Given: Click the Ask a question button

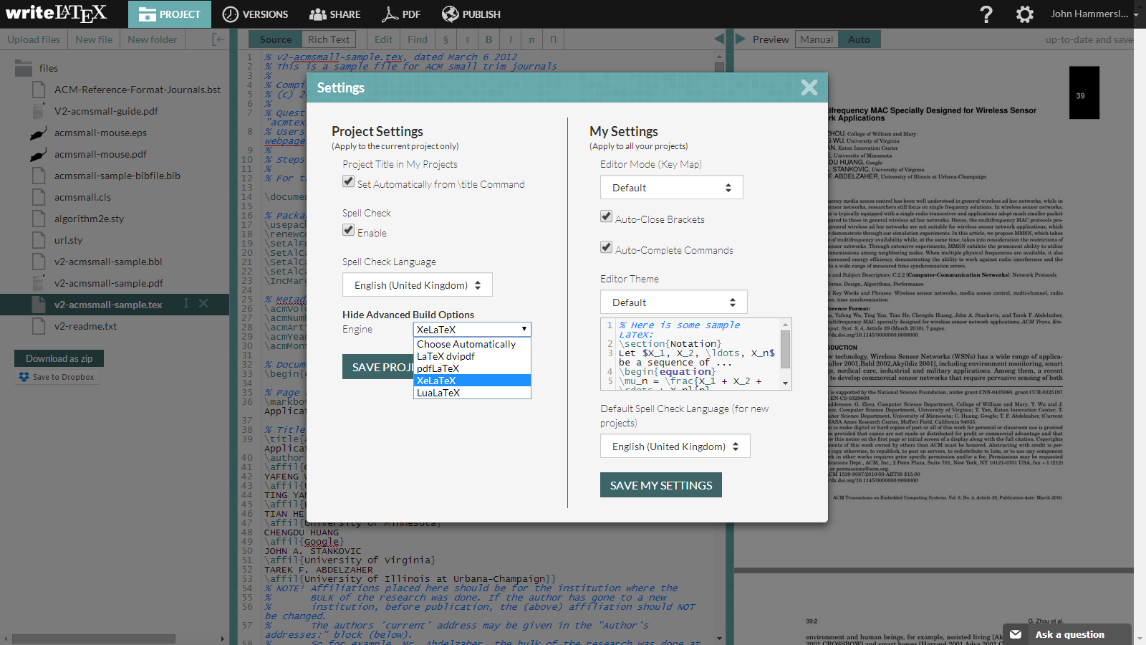Looking at the screenshot, I should 1066,634.
